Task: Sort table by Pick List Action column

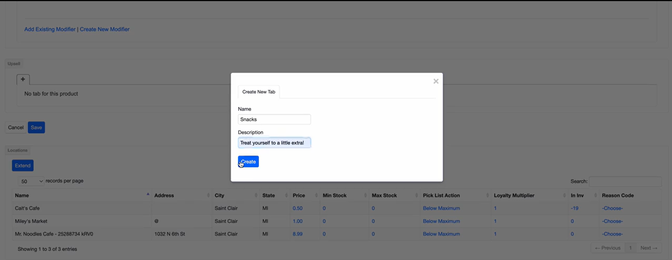Action: tap(456, 195)
